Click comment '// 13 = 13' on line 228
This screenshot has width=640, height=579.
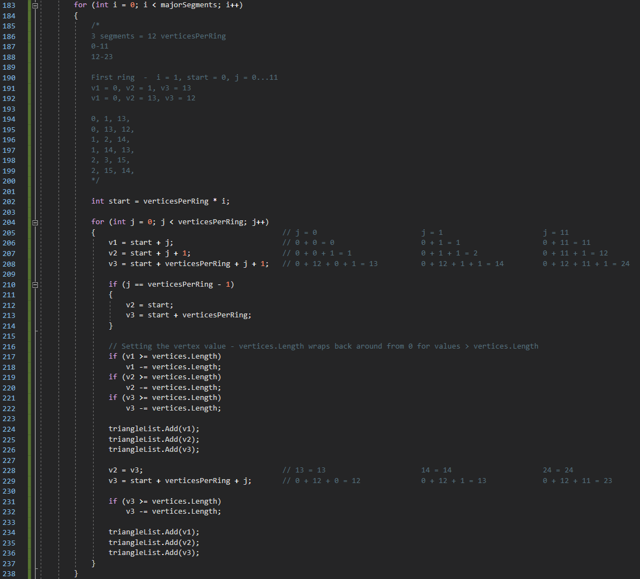(304, 470)
